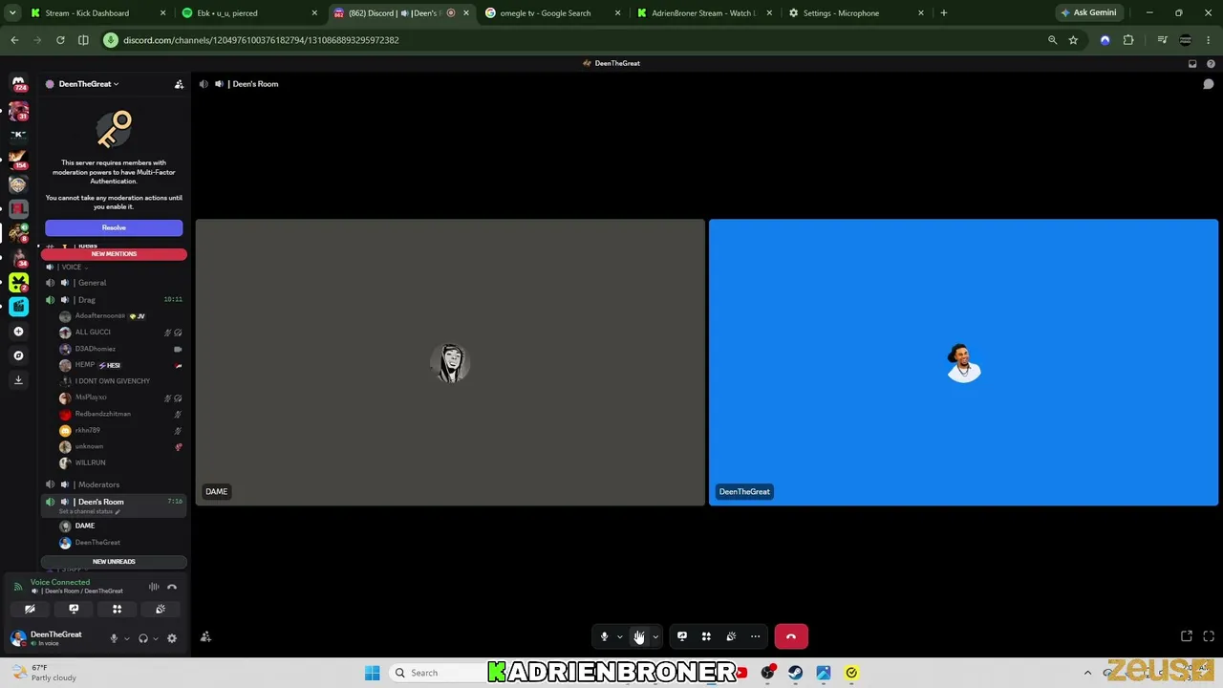The width and height of the screenshot is (1223, 688).
Task: Click Add a Server plus icon
Action: pyautogui.click(x=18, y=331)
